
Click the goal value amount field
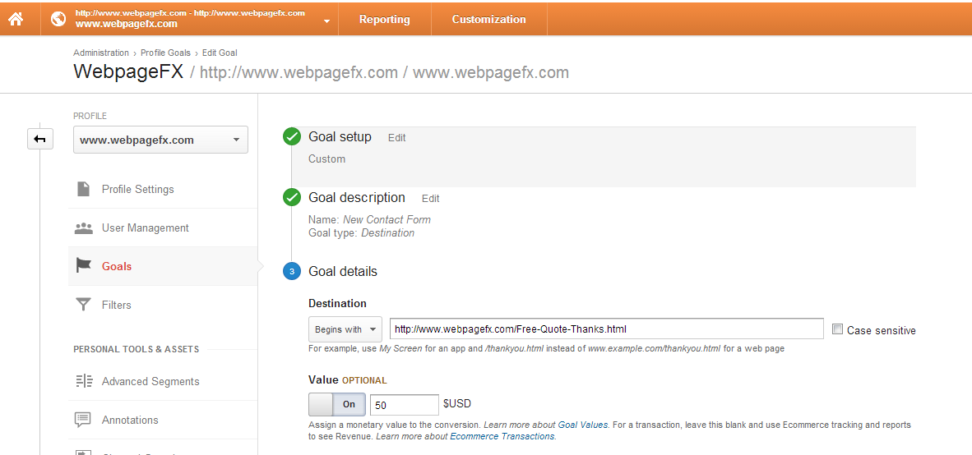[404, 405]
